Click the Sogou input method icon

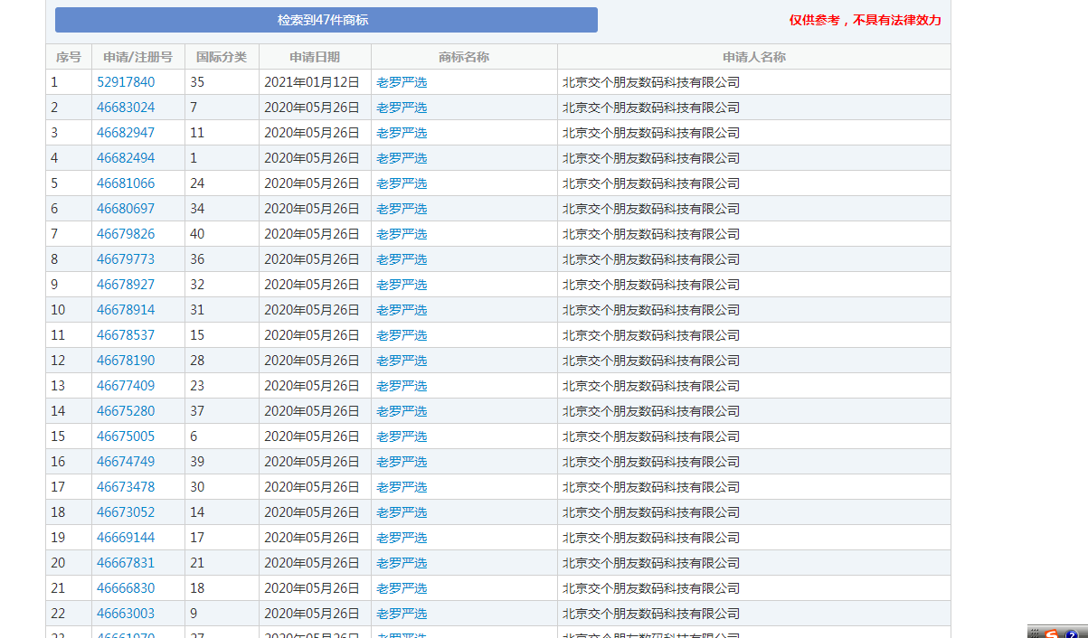1052,633
